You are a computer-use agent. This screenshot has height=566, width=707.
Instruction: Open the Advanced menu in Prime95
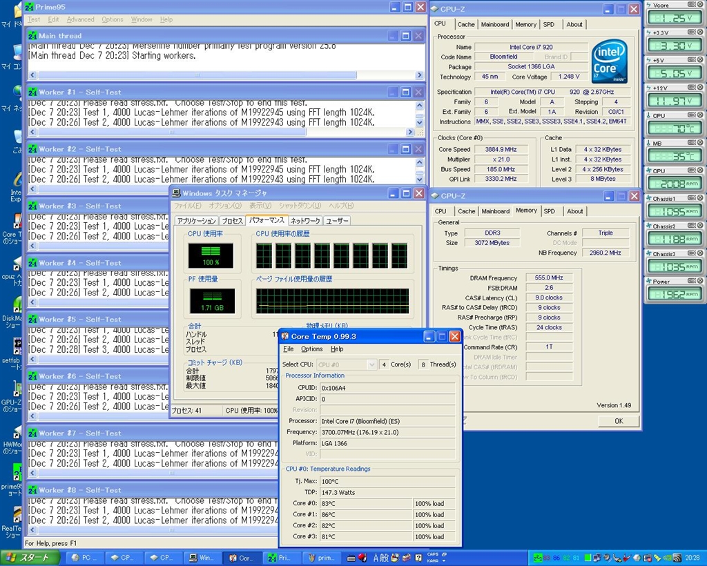(x=80, y=19)
